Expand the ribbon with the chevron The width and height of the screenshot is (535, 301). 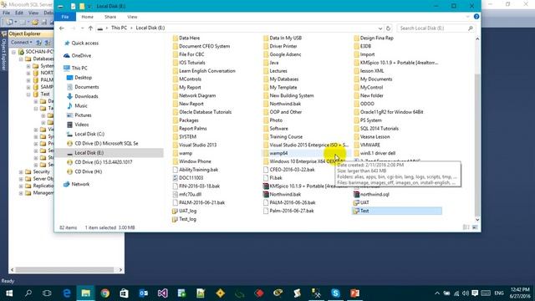[x=468, y=17]
